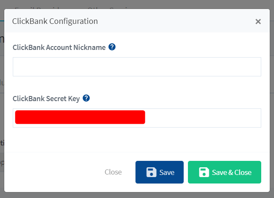The width and height of the screenshot is (274, 198).
Task: Select the red redacted secret key value
Action: 80,117
